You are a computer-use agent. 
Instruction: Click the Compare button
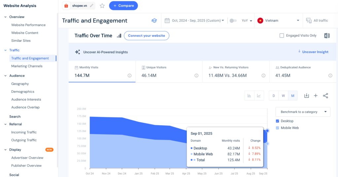[x=123, y=6]
